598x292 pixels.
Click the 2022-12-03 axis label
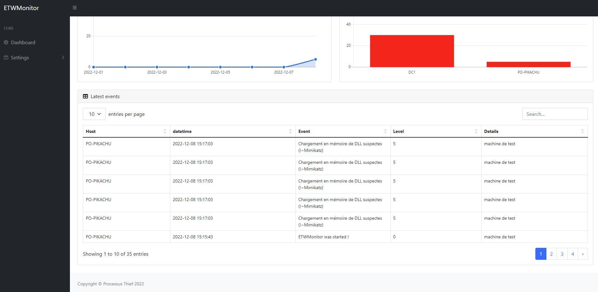[x=157, y=72]
